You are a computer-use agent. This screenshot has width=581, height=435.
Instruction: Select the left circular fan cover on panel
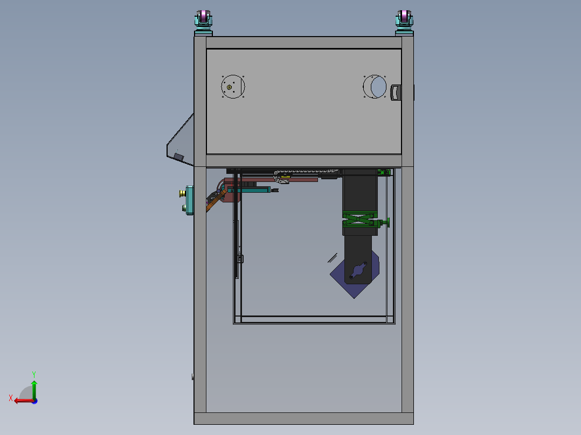click(233, 87)
